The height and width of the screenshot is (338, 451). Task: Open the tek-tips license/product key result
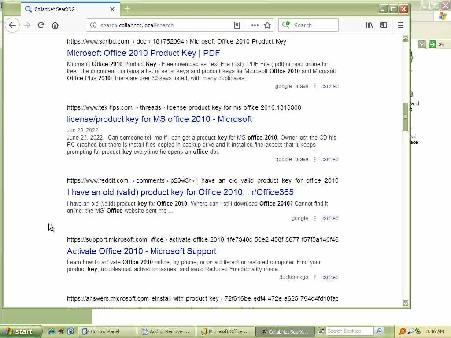click(x=159, y=119)
